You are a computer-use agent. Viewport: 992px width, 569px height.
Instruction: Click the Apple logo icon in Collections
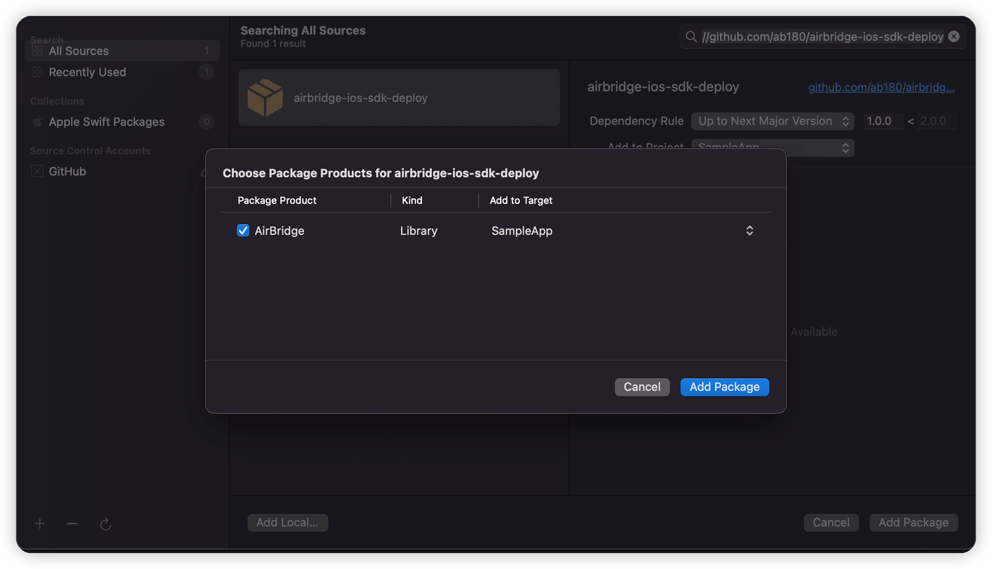pos(37,122)
